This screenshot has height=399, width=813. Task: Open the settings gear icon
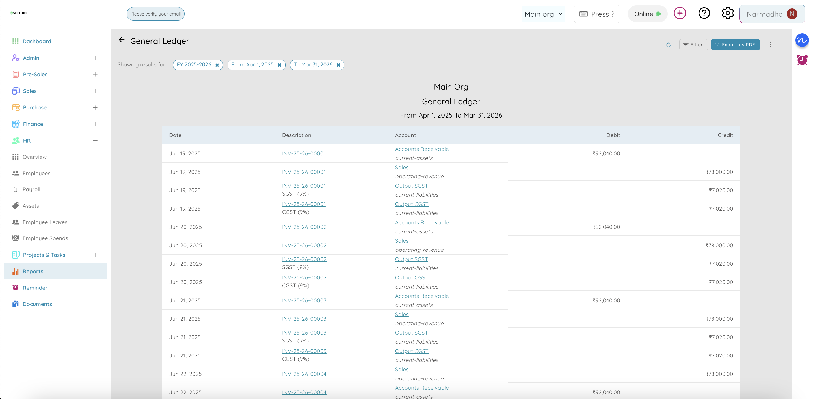727,13
